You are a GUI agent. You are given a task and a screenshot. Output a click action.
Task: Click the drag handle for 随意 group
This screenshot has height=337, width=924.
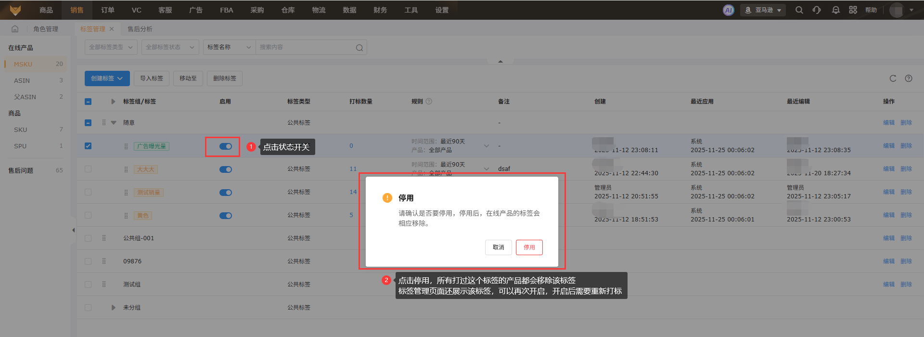tap(104, 123)
